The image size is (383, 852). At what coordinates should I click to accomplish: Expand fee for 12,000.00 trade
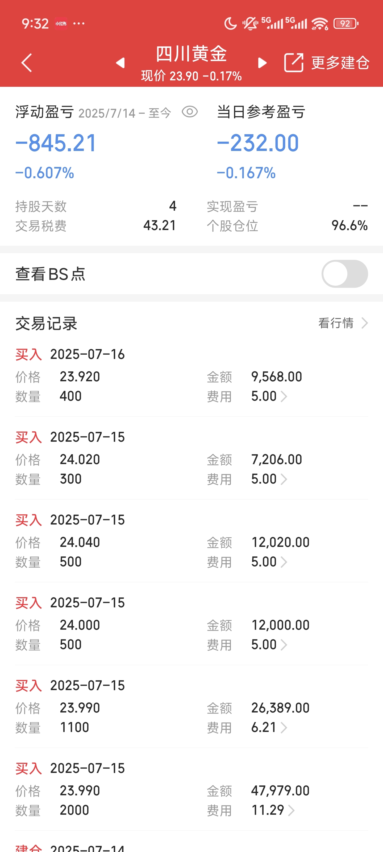click(x=284, y=644)
